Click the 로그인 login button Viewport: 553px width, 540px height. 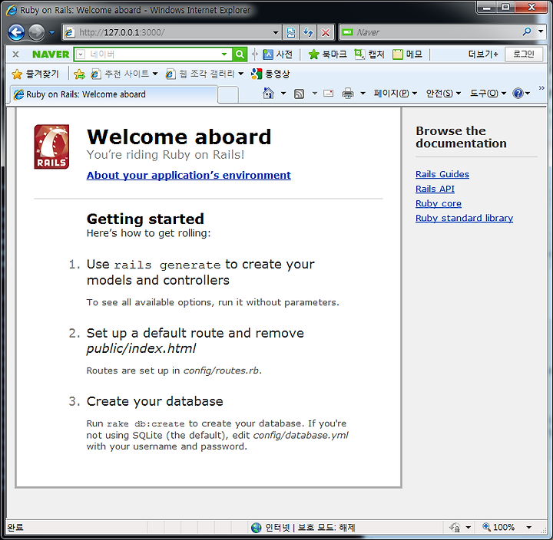[x=523, y=54]
